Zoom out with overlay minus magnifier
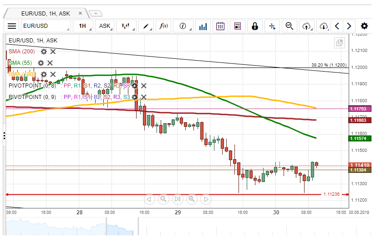This screenshot has width=376, height=239. pyautogui.click(x=163, y=199)
